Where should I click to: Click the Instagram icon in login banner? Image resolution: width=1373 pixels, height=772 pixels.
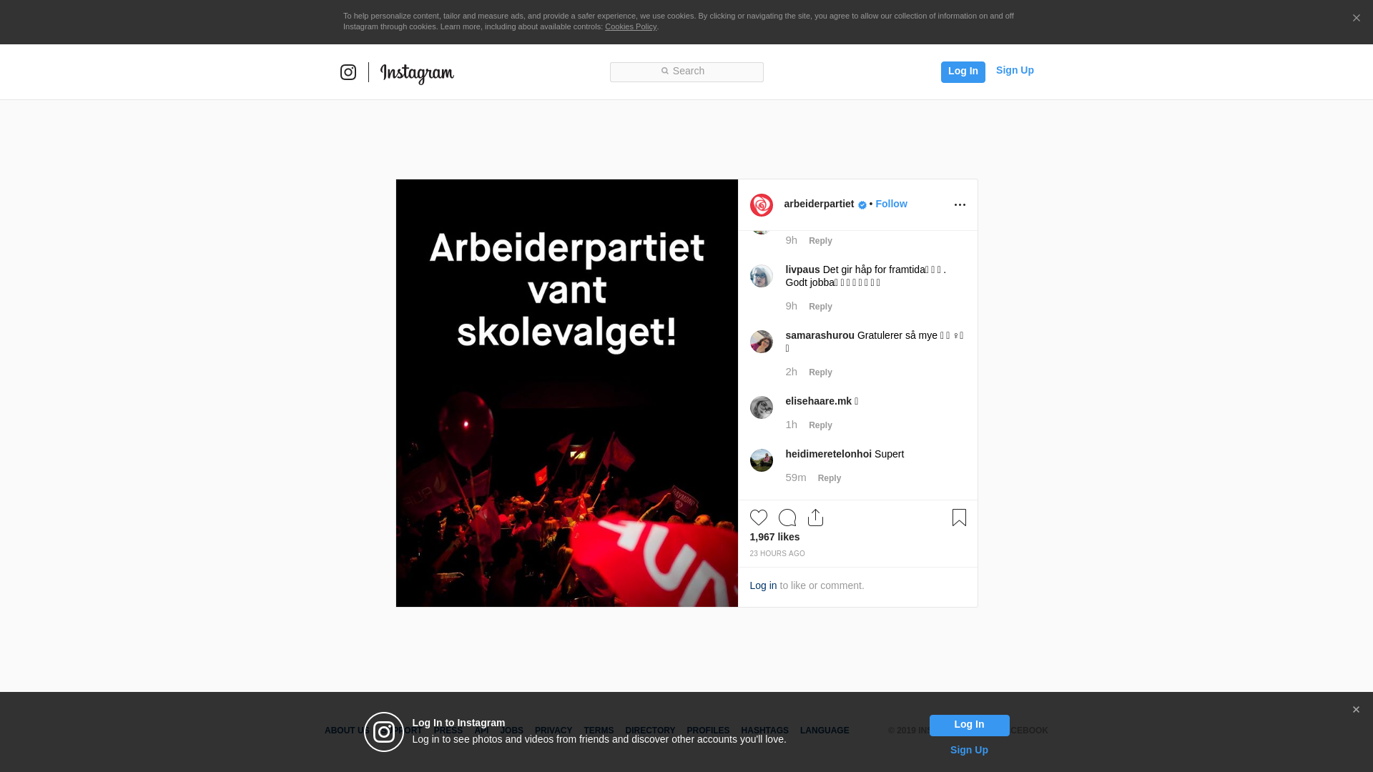pyautogui.click(x=384, y=732)
